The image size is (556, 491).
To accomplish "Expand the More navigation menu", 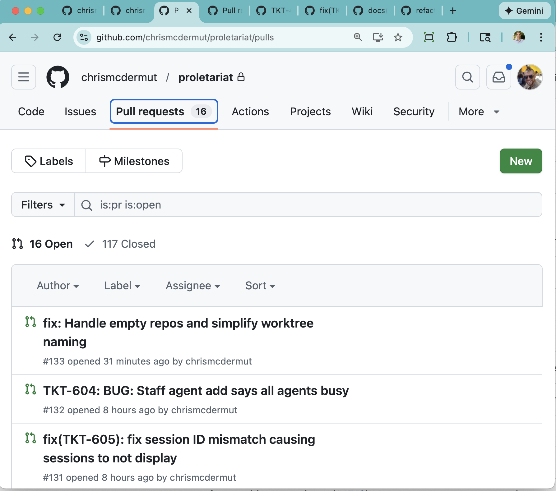I will (x=478, y=112).
